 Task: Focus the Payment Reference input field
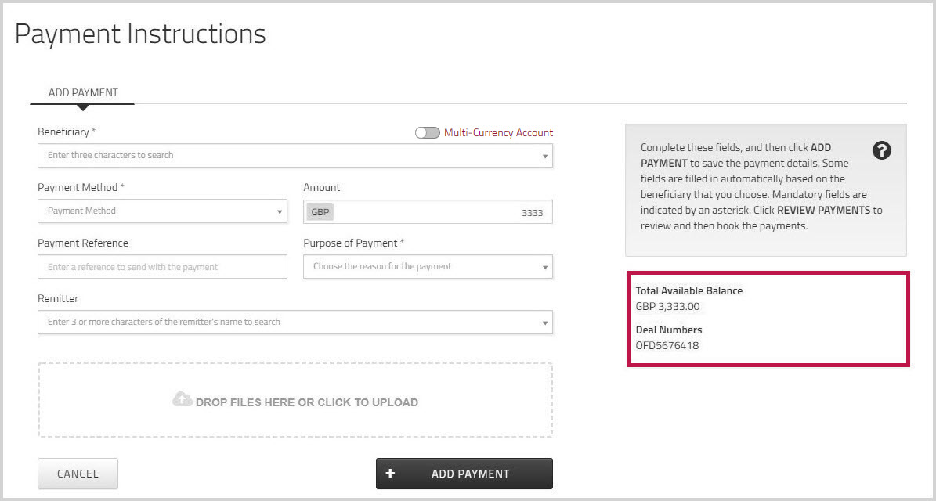coord(162,267)
